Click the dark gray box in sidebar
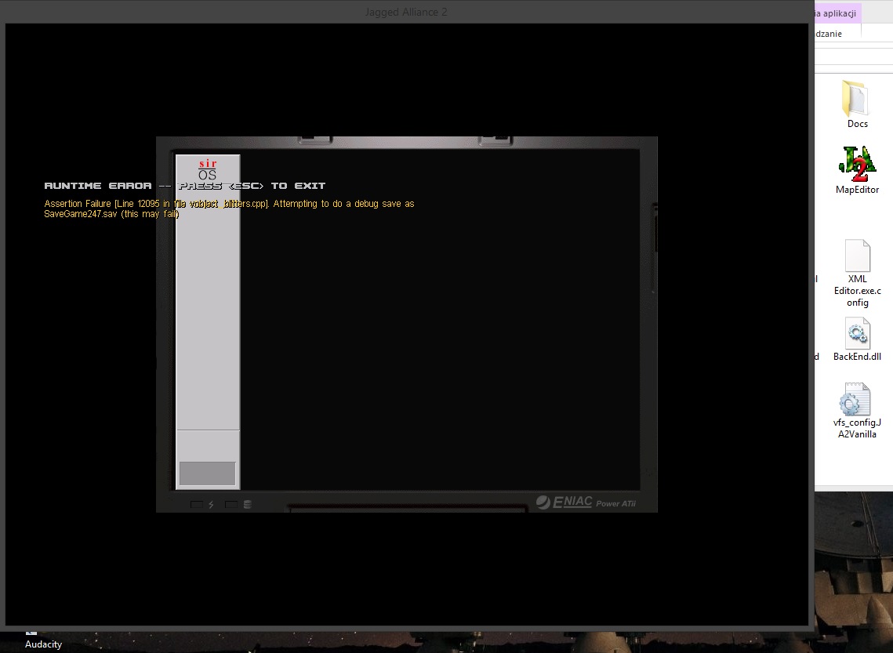The width and height of the screenshot is (893, 653). (x=207, y=473)
